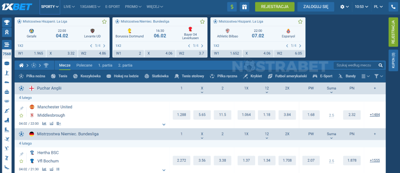Screen dimensions: 400x173
Task: Switch to the Mecze tab
Action: (x=65, y=65)
